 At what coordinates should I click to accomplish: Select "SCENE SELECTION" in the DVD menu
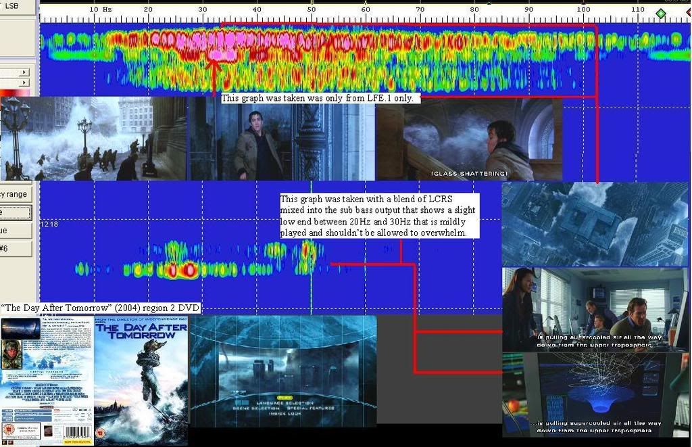point(256,408)
